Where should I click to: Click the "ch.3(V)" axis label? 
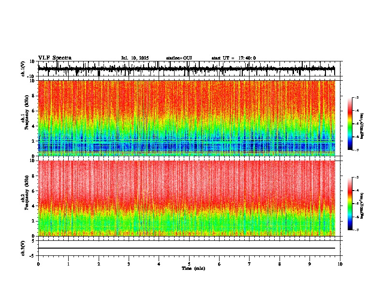[x=23, y=248]
